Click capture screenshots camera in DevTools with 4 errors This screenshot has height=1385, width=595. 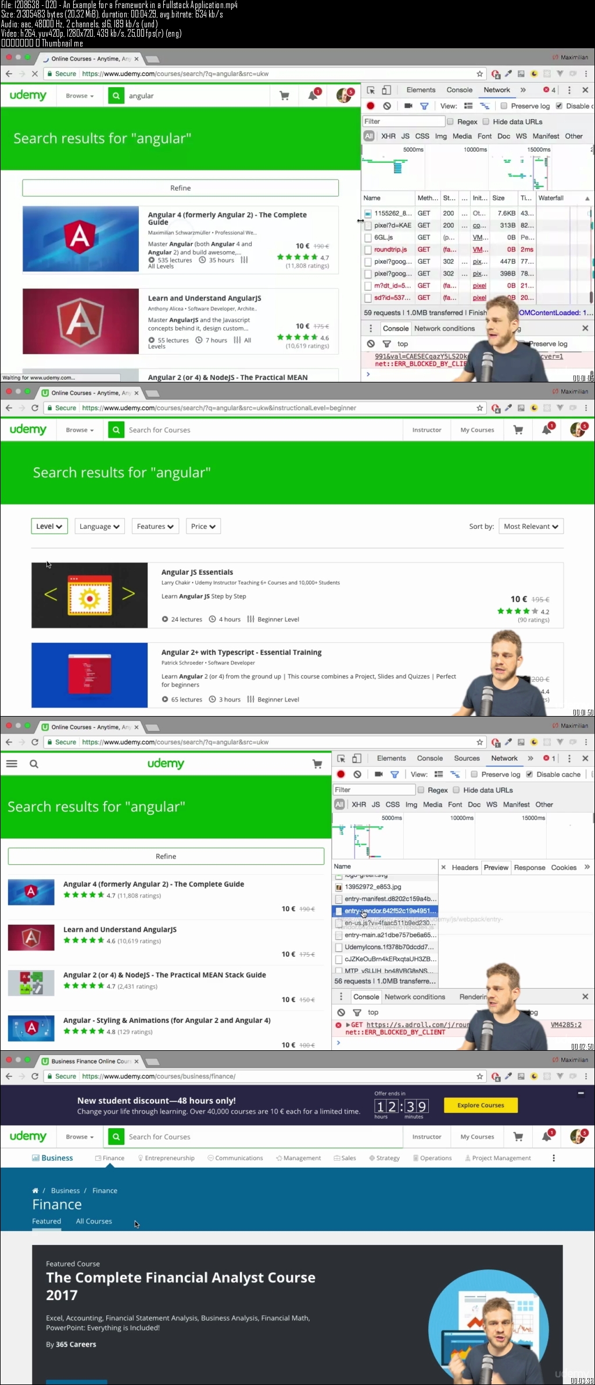coord(408,106)
